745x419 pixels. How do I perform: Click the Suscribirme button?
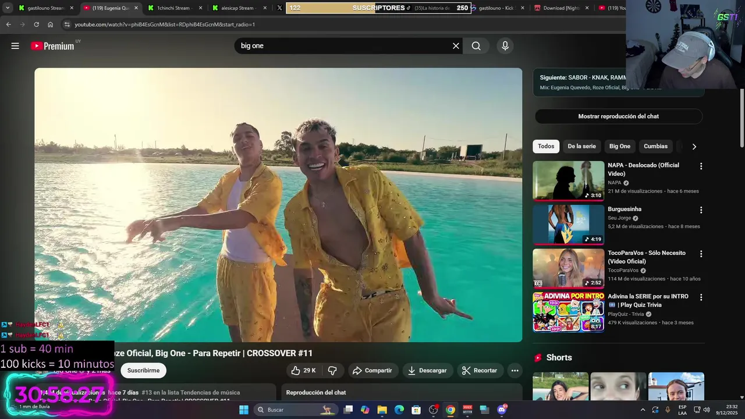click(143, 370)
